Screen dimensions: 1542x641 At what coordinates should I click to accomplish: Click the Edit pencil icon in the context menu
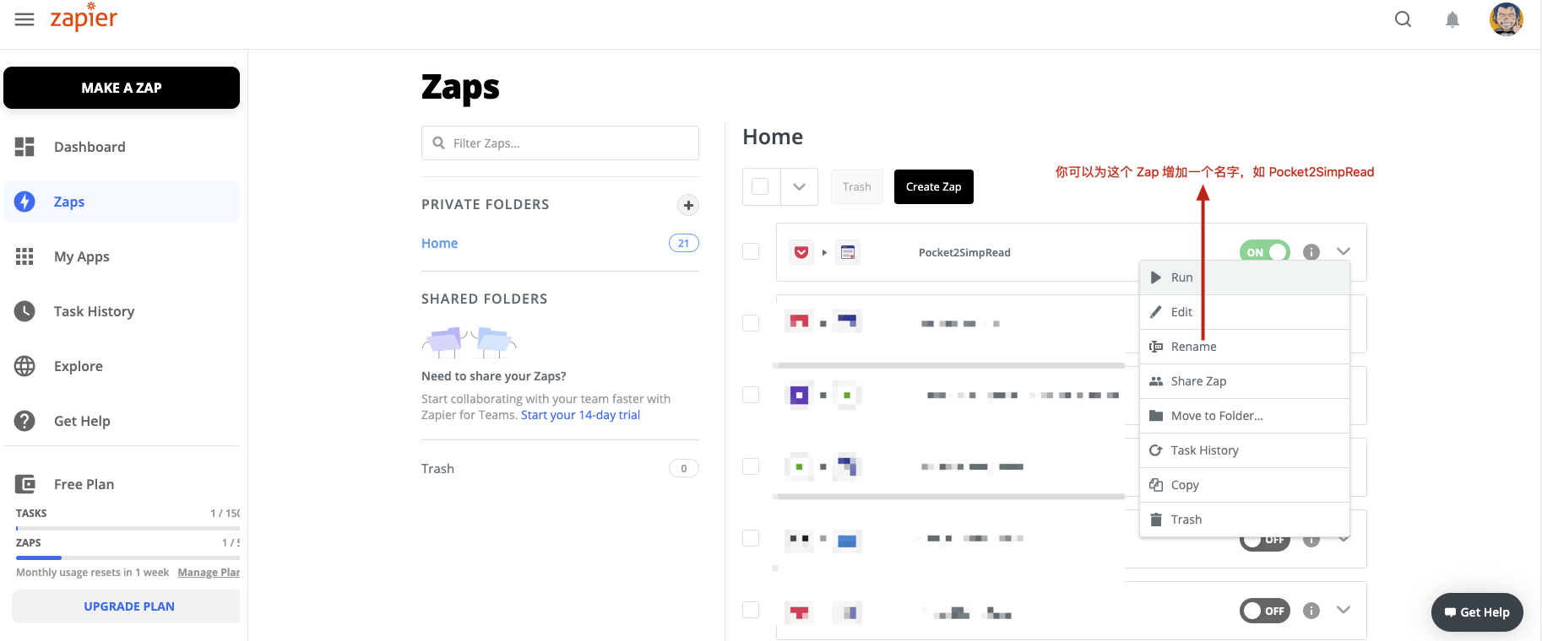tap(1156, 312)
